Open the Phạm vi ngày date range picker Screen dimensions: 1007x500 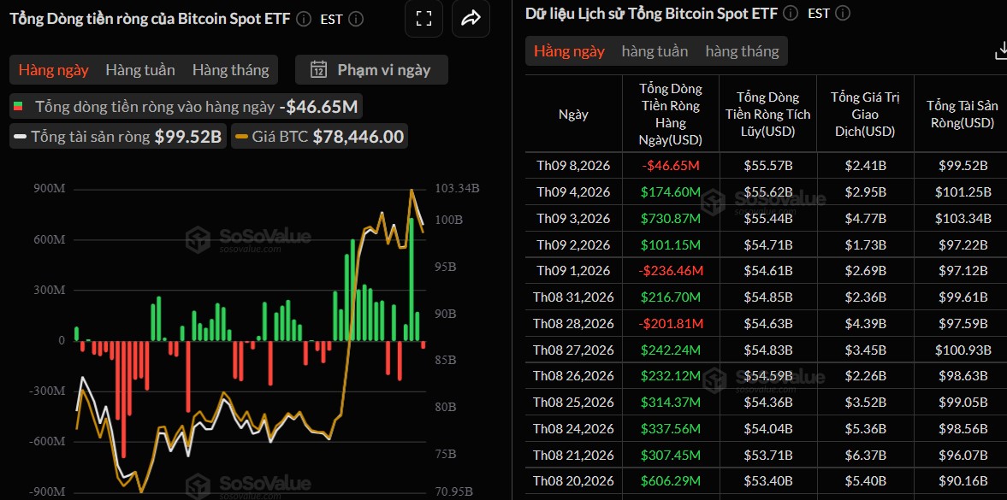(x=371, y=69)
